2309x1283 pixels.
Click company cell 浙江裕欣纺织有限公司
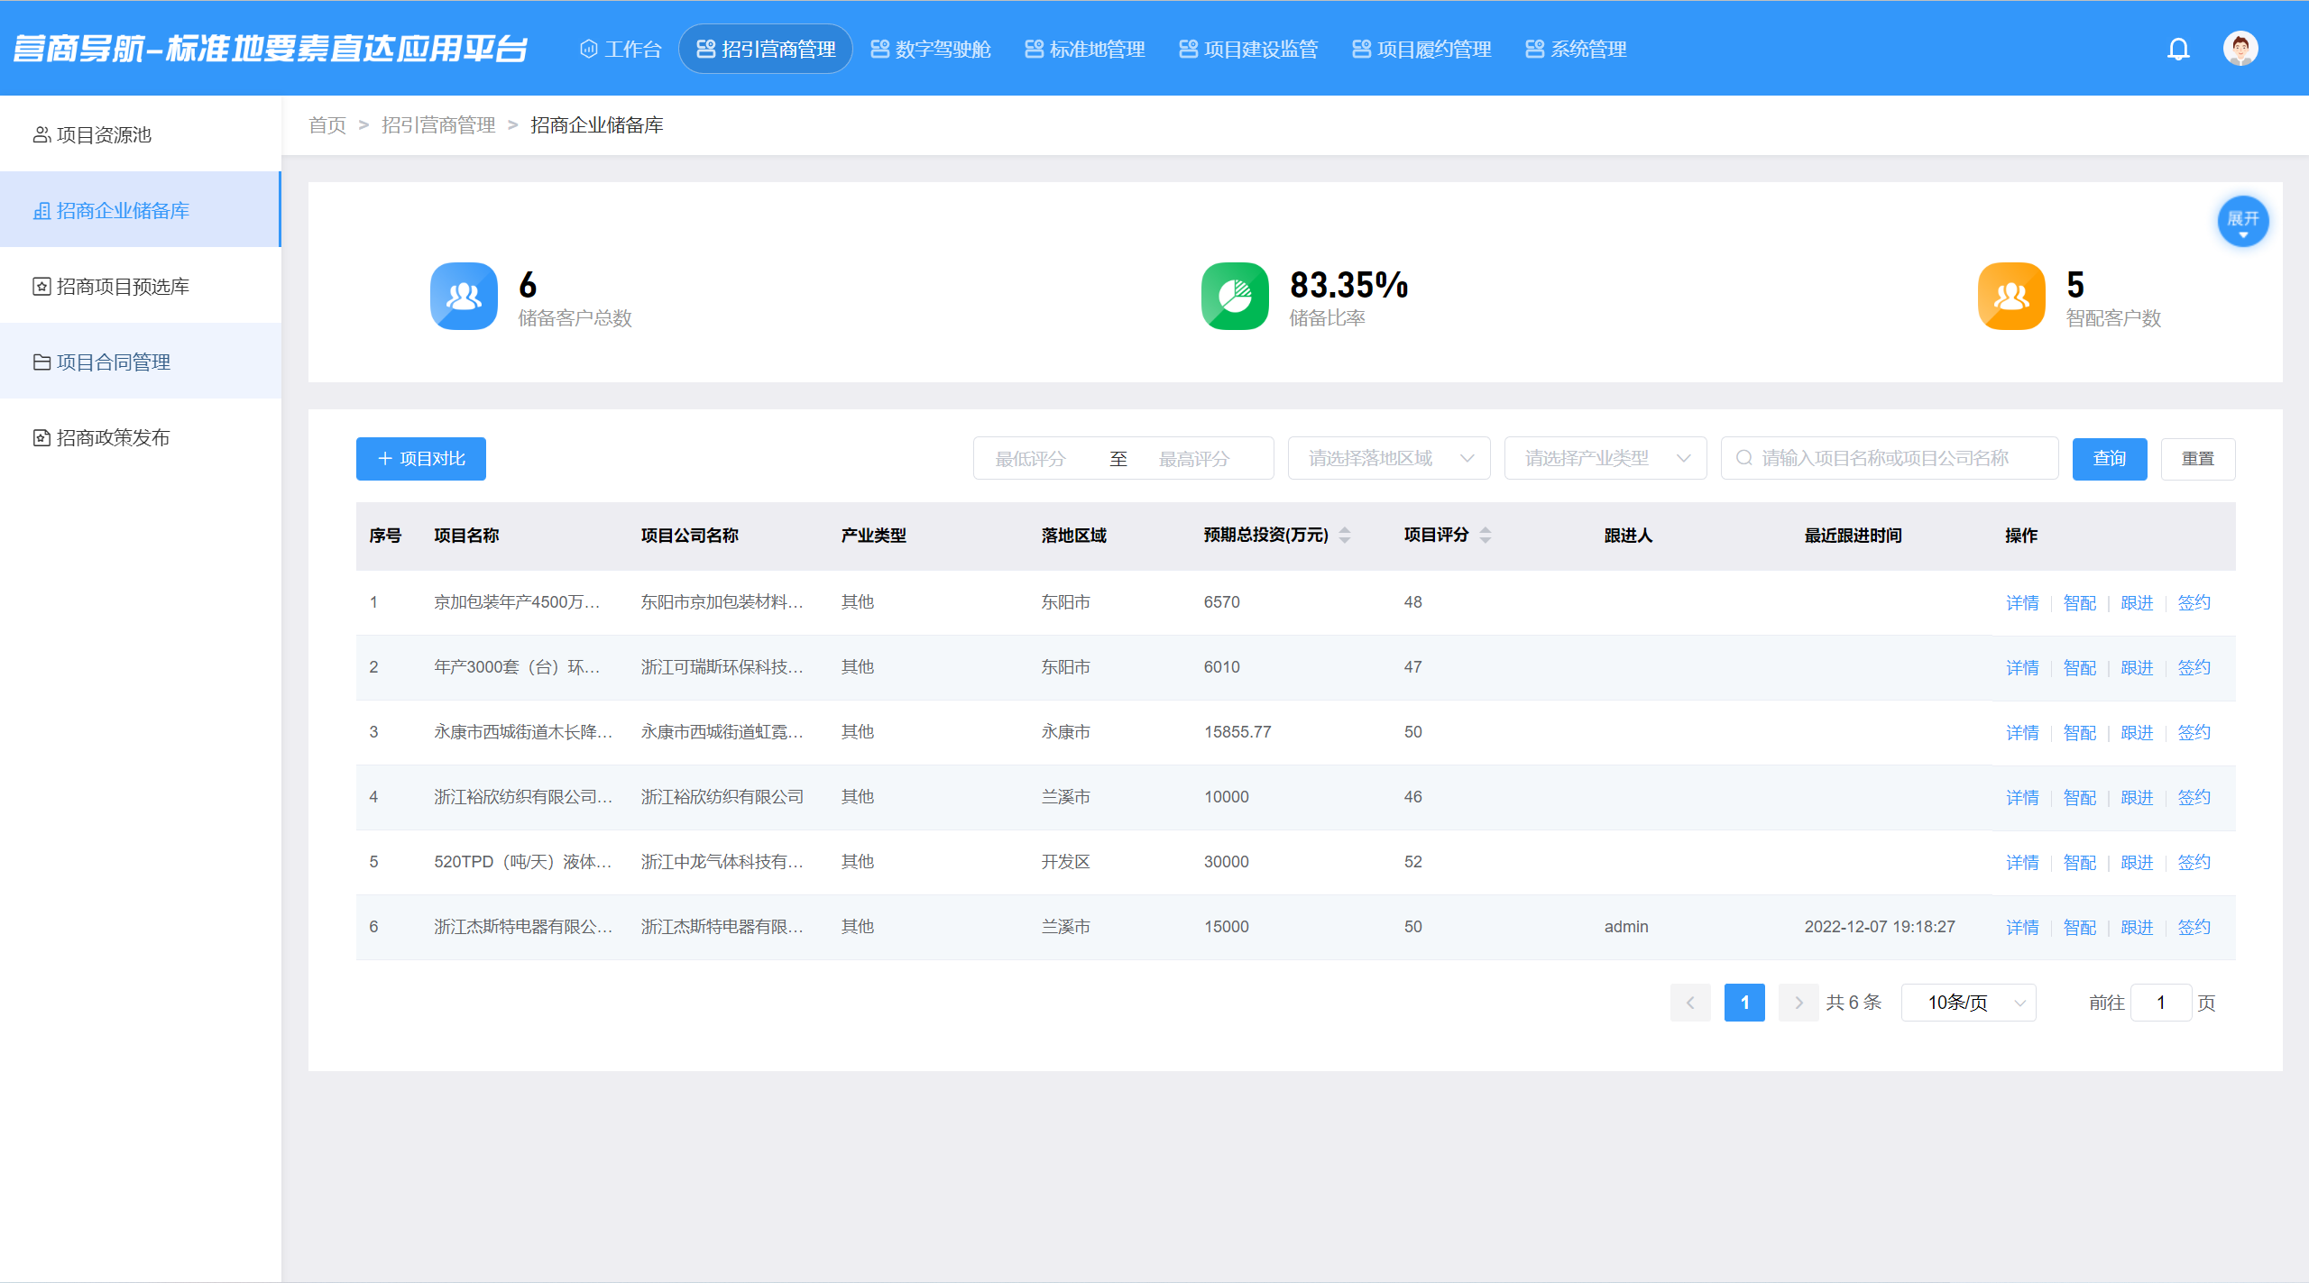click(722, 797)
